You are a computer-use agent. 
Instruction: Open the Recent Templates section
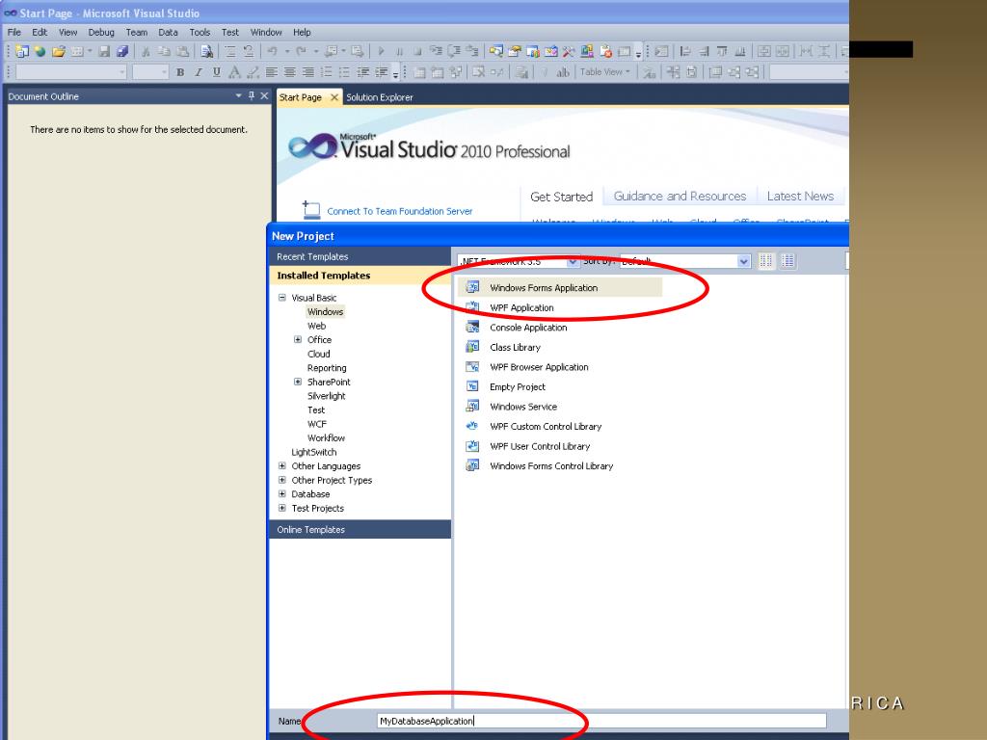pyautogui.click(x=360, y=256)
